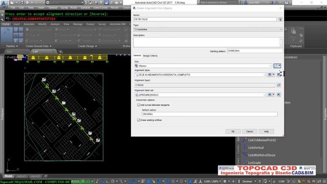
Task: Switch to the Start drawing tab
Action: coord(9,52)
